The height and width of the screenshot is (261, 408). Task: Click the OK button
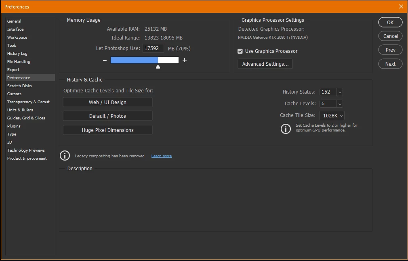pyautogui.click(x=390, y=22)
